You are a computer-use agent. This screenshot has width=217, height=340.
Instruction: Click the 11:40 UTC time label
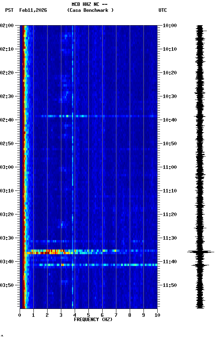[x=170, y=262]
